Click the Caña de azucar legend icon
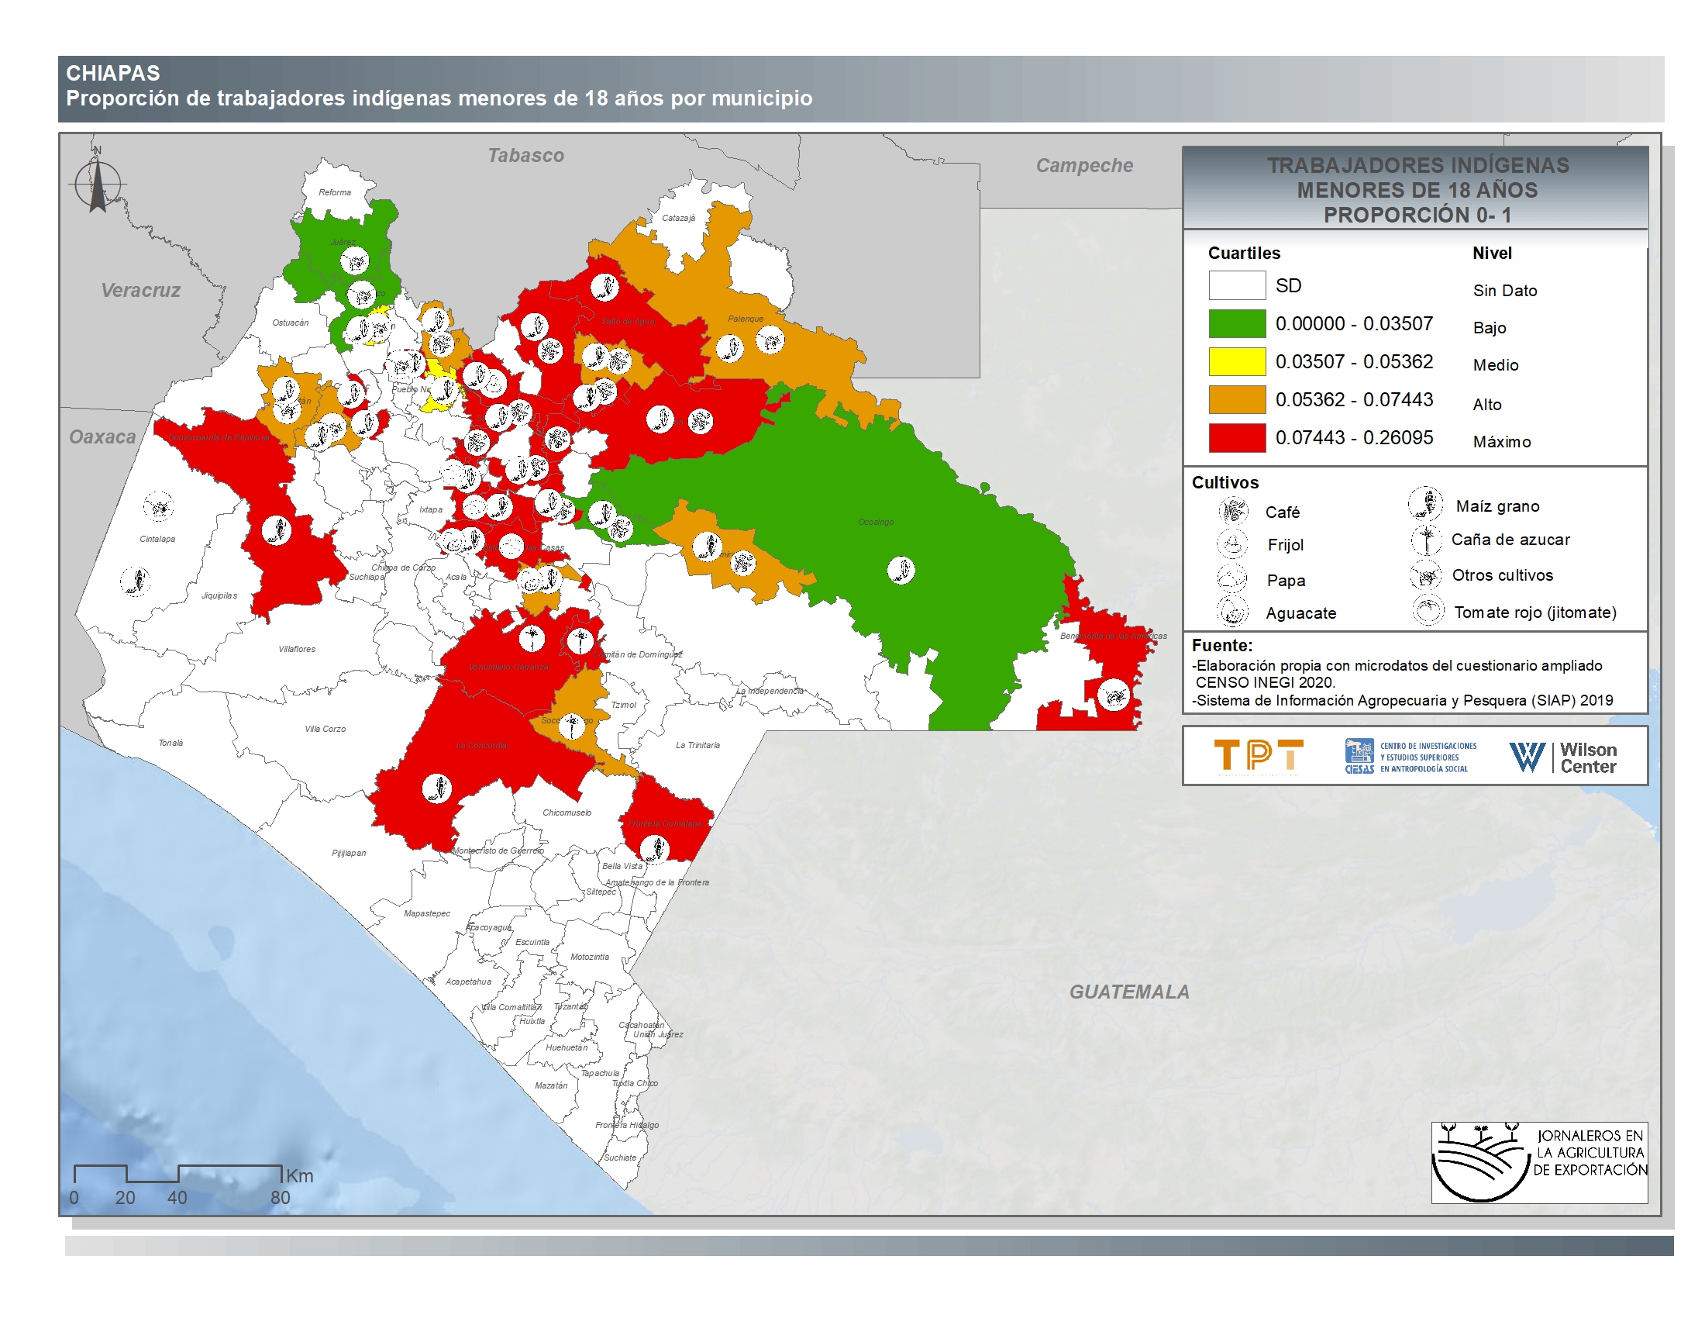The image size is (1705, 1318). coord(1426,539)
